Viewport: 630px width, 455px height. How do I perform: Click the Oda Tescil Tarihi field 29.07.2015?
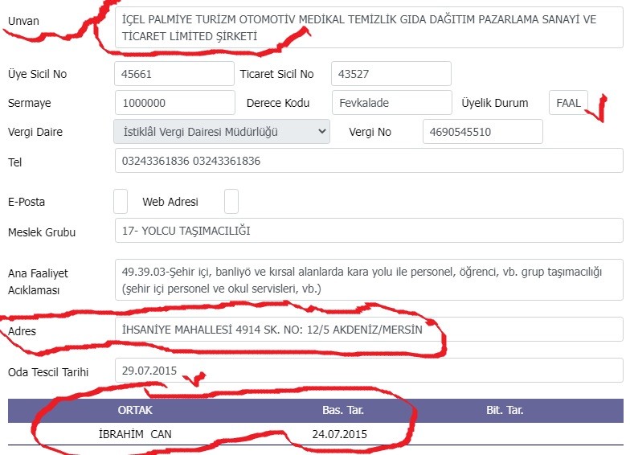tap(369, 370)
